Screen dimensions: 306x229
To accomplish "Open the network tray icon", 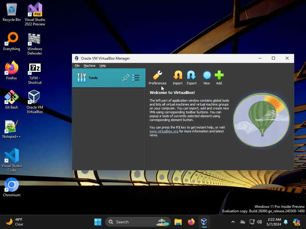I will [252, 222].
